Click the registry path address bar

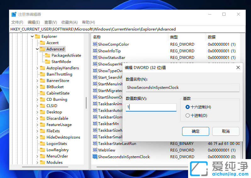coord(127,29)
